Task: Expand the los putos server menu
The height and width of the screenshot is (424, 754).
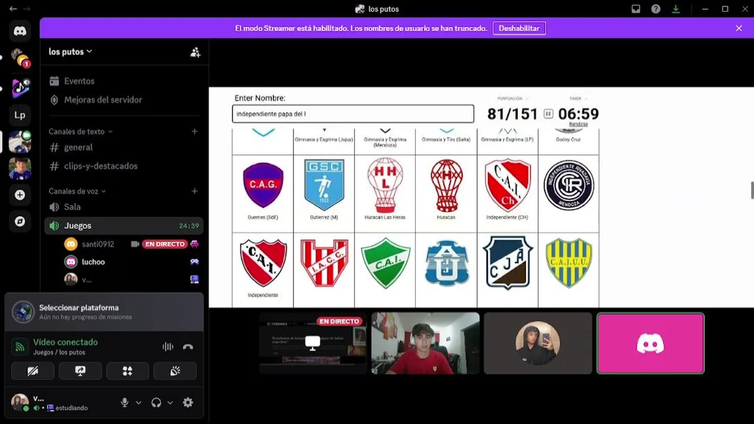Action: [x=70, y=52]
